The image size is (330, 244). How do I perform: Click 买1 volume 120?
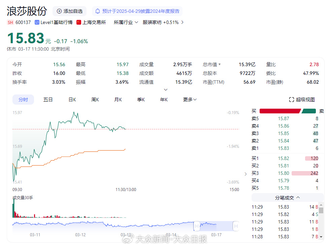tap(314, 158)
